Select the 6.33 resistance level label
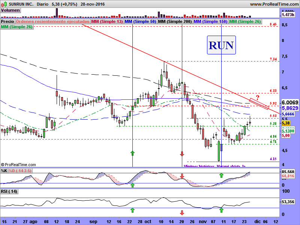Screen dimensions: 300x225 click(273, 91)
